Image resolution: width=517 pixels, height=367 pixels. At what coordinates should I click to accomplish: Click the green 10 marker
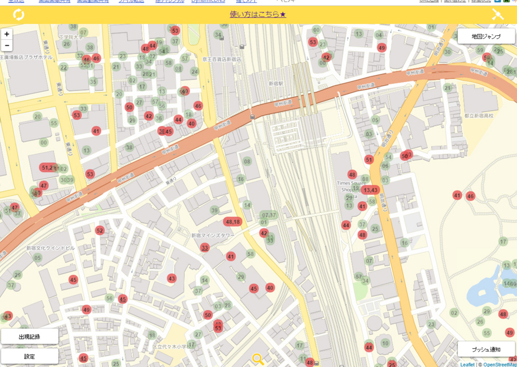[385, 343]
